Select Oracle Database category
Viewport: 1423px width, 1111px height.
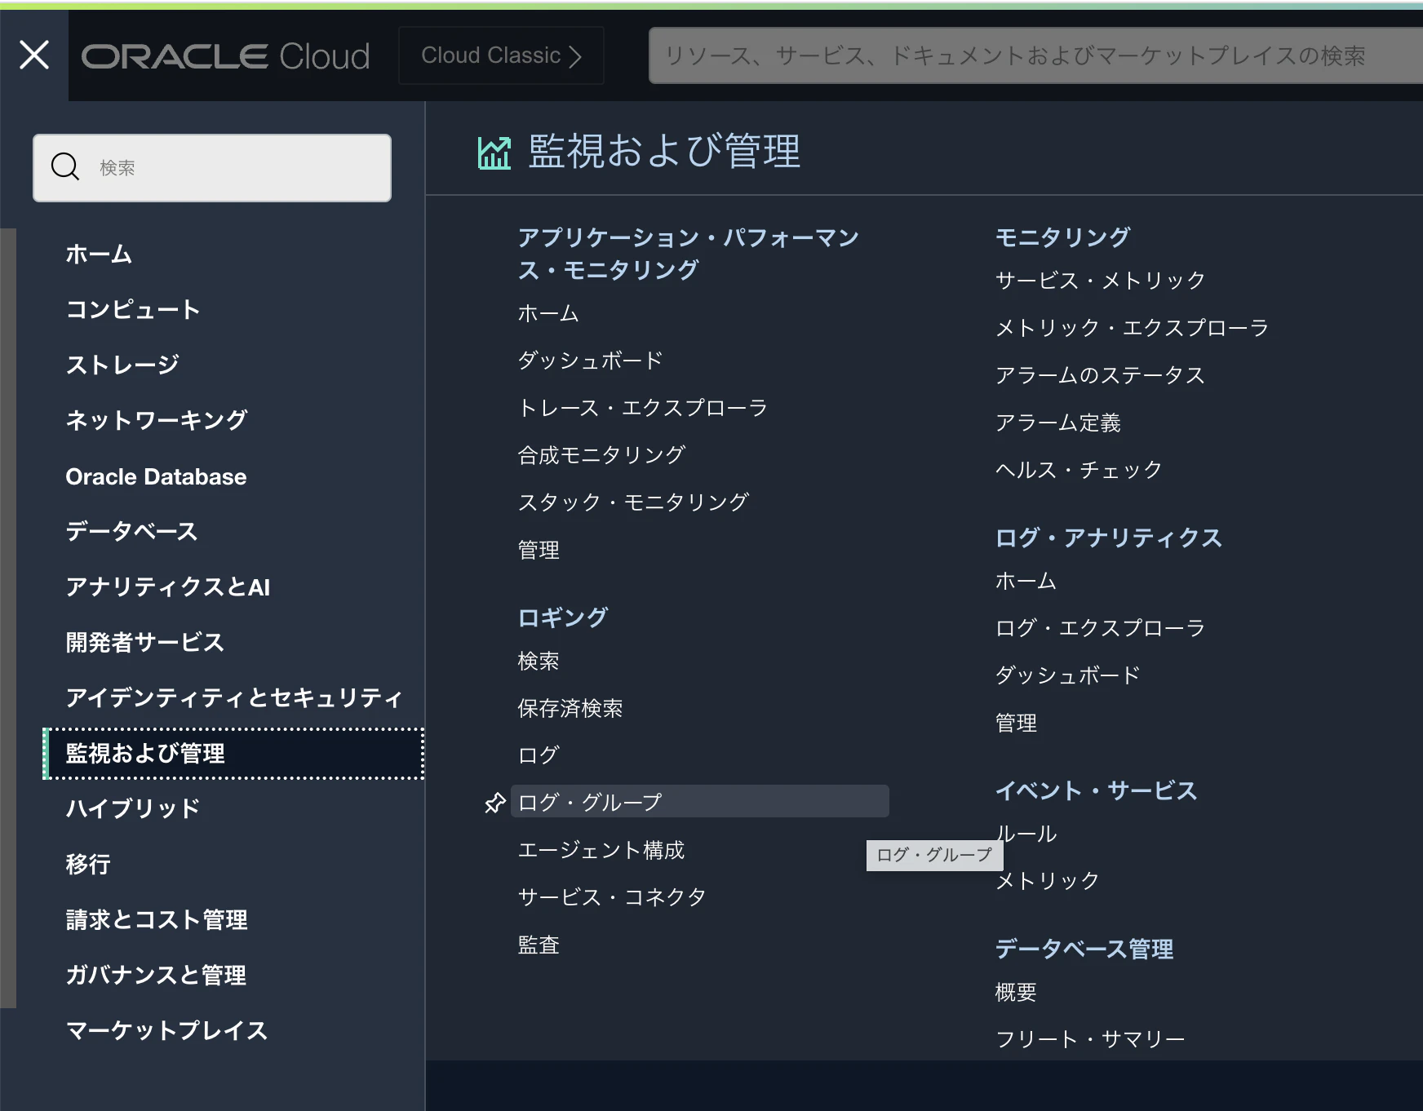pos(156,476)
